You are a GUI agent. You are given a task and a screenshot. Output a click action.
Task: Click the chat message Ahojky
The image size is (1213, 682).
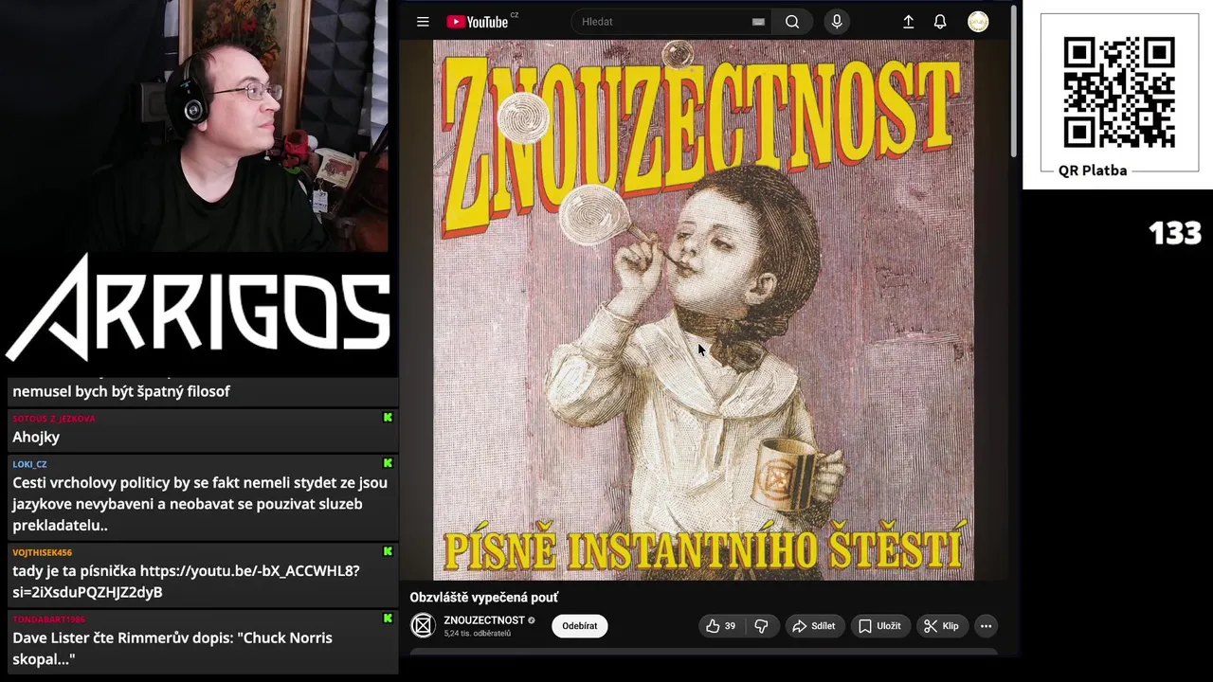point(36,437)
